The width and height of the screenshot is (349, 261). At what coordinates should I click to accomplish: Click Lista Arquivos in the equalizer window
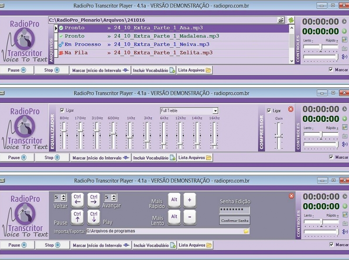point(195,158)
